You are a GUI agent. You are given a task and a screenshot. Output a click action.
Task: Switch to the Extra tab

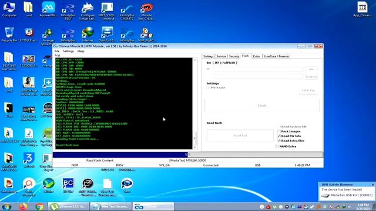pos(256,56)
